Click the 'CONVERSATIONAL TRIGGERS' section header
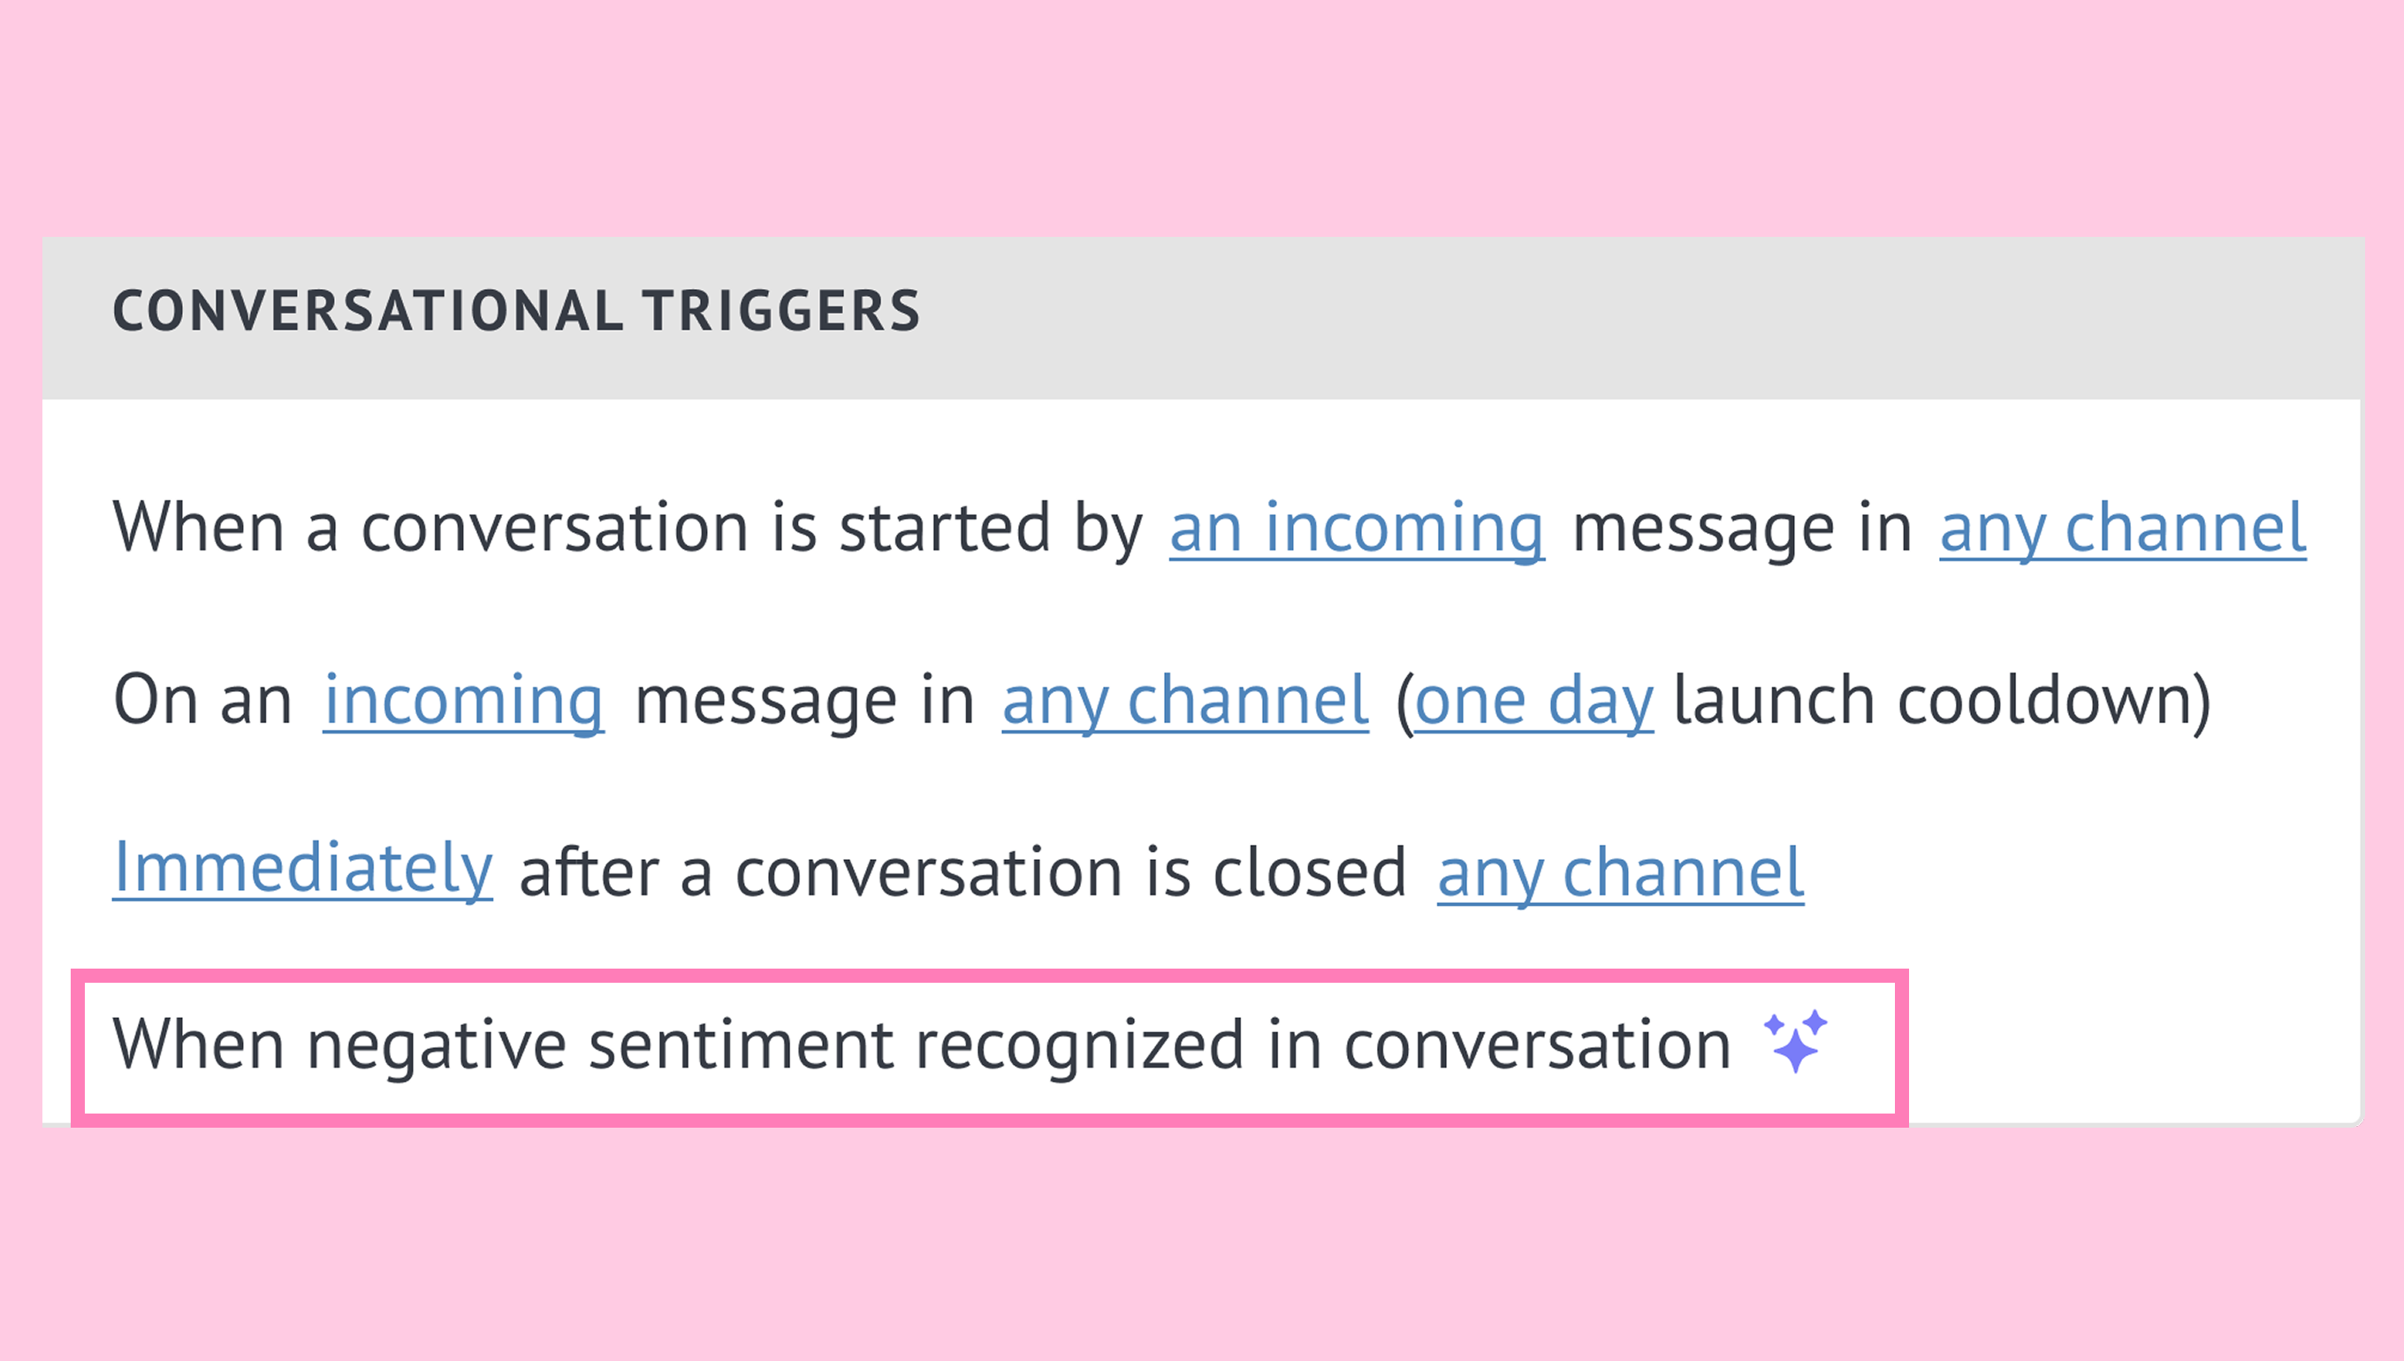 (x=517, y=310)
